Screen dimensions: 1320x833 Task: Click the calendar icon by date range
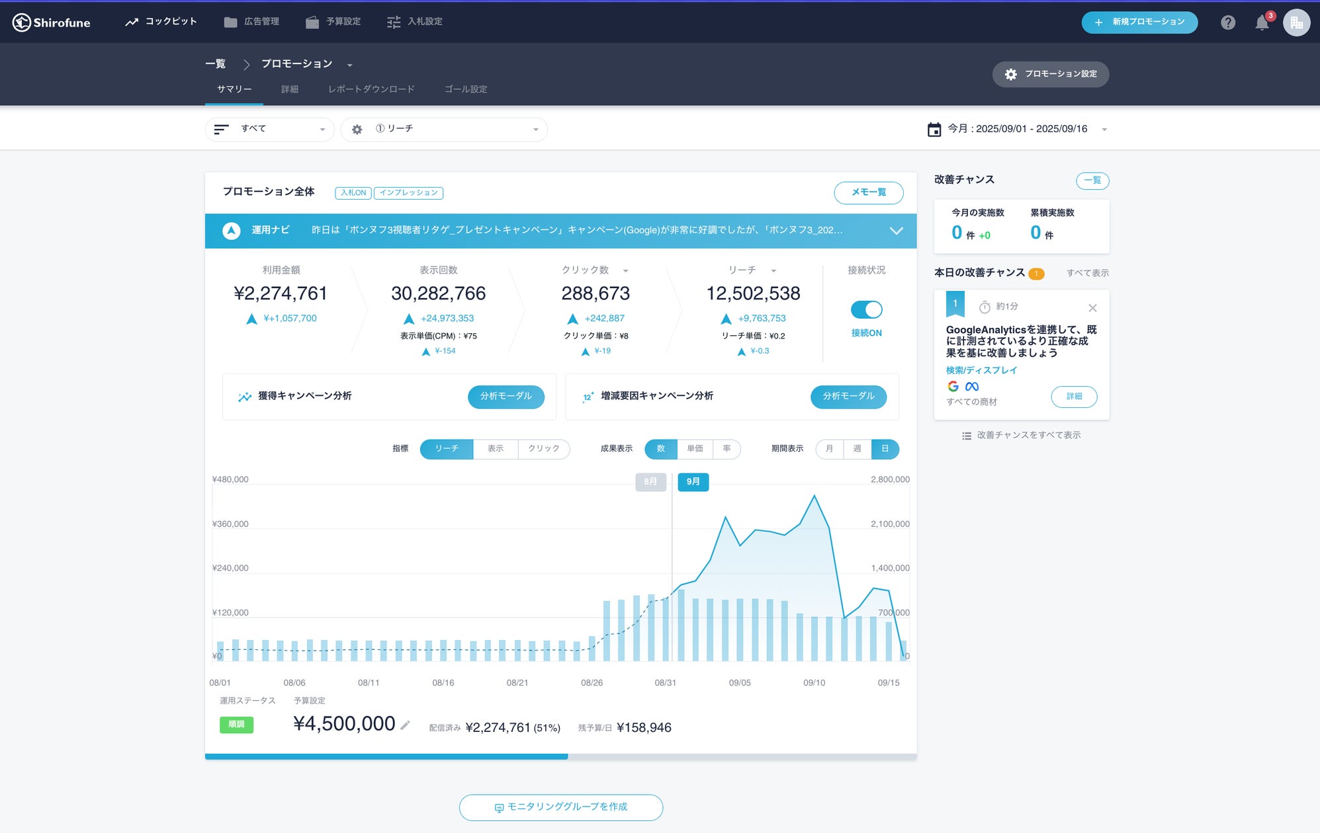pyautogui.click(x=934, y=130)
